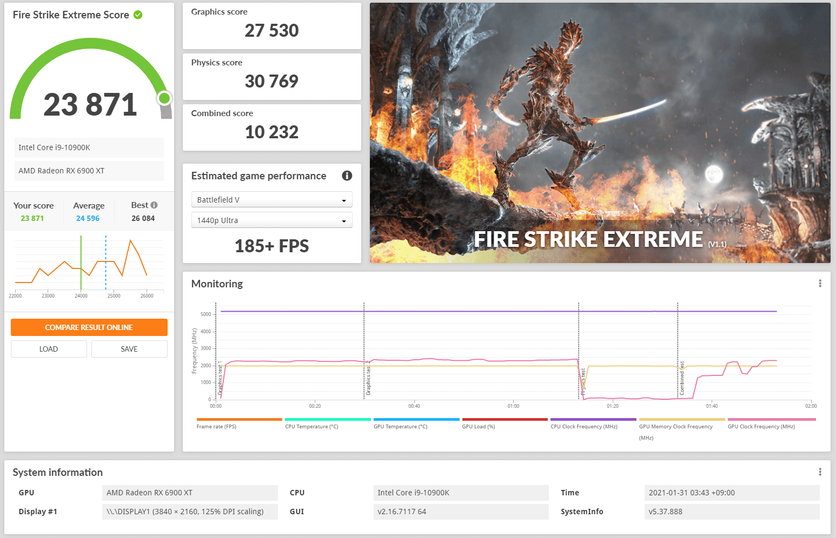Open the Monitoring panel three-dot menu
836x538 pixels.
tap(820, 284)
